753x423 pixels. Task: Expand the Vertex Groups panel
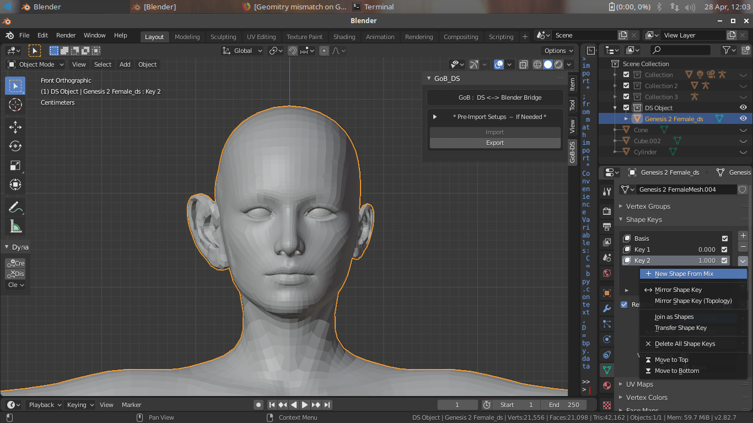tap(648, 206)
